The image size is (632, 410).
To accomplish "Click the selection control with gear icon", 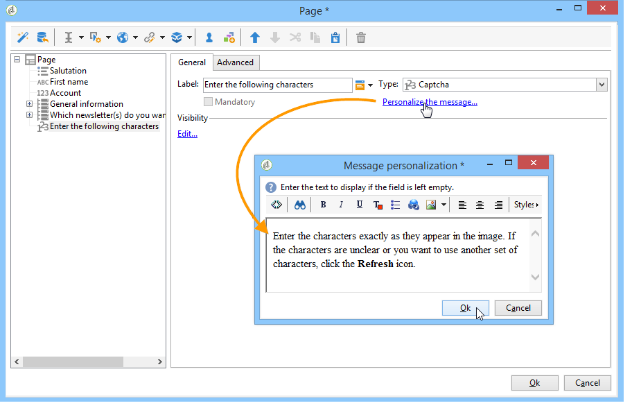I will click(95, 37).
